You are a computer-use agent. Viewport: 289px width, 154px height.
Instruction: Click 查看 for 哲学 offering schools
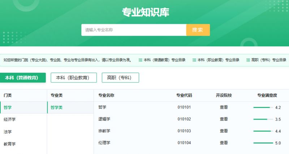click(x=224, y=107)
